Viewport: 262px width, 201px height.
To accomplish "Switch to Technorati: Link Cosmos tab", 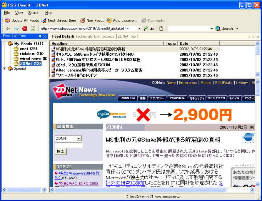I will tap(95, 36).
